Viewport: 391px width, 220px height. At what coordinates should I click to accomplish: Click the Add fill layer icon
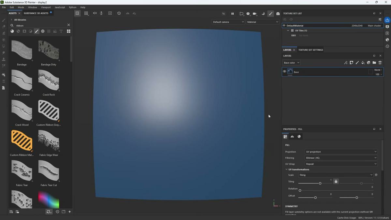tap(363, 62)
